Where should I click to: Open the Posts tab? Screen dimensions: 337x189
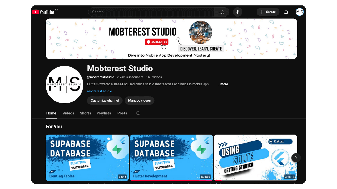(x=122, y=113)
